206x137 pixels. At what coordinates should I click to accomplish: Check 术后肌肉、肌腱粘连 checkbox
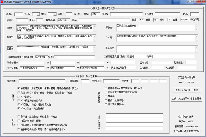[x=19, y=125]
